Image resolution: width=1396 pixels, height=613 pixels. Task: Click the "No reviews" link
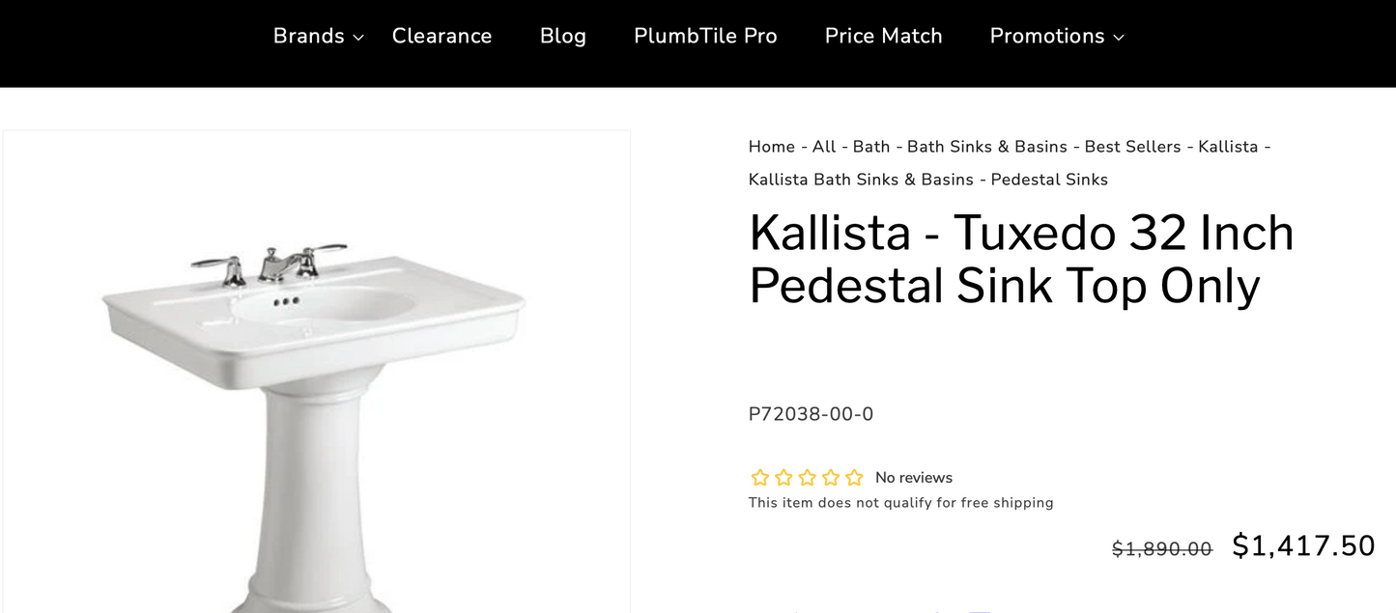(x=913, y=477)
